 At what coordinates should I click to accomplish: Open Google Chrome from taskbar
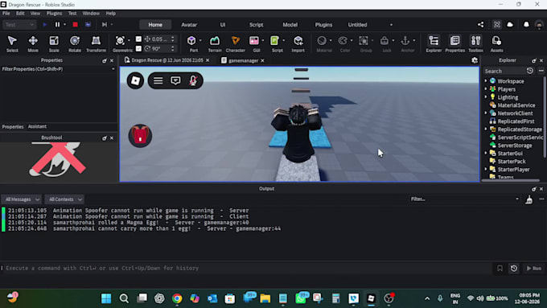[x=177, y=298]
